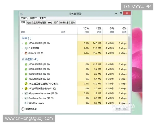Switch to the 服务 tab

pyautogui.click(x=73, y=23)
